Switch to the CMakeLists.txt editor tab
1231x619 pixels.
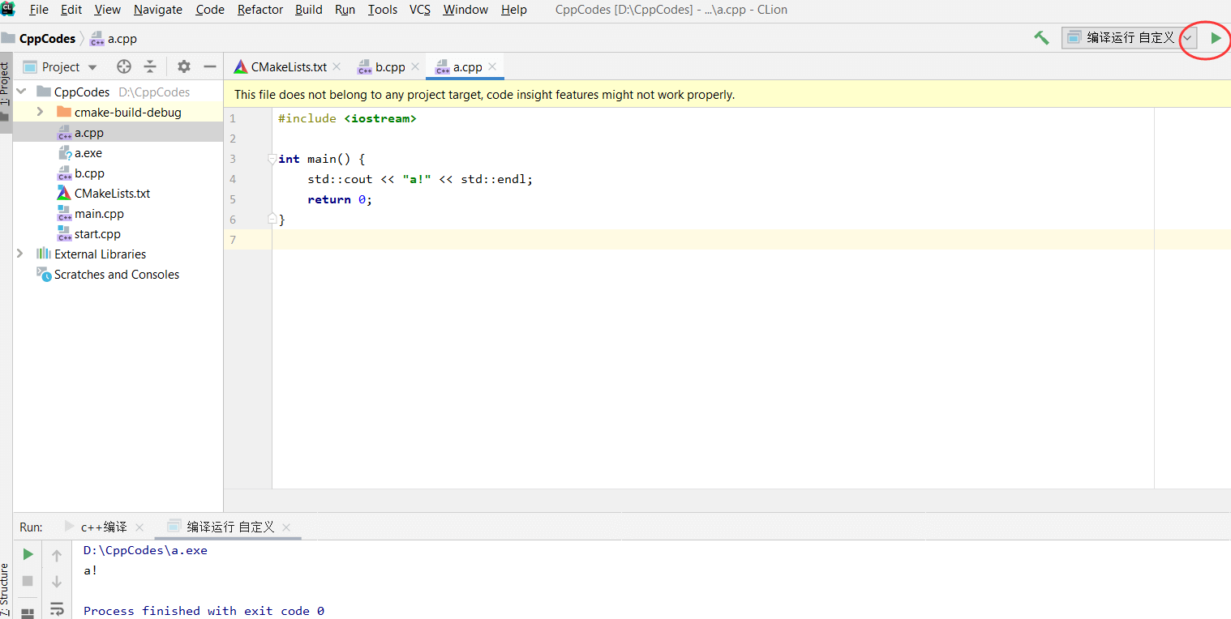pyautogui.click(x=288, y=67)
